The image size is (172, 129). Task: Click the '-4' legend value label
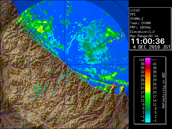(142, 121)
